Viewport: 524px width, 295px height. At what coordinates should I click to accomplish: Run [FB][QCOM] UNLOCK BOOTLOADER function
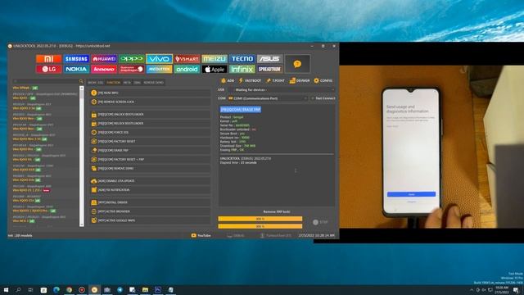[x=150, y=115]
